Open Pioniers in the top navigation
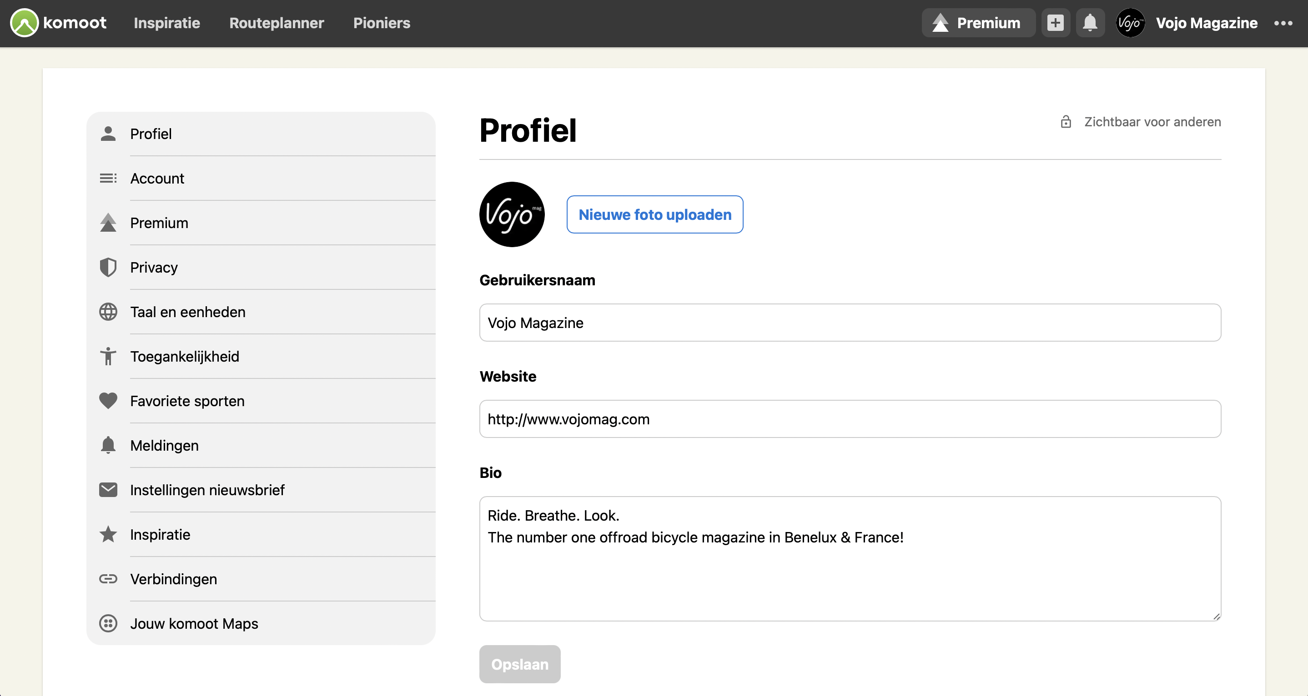The height and width of the screenshot is (696, 1308). (382, 23)
